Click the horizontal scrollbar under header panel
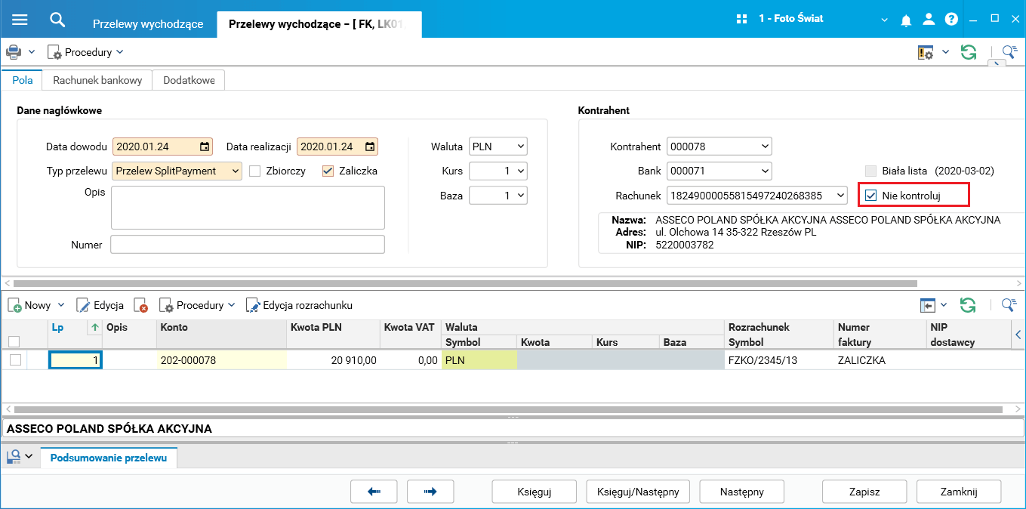1026x509 pixels. (464, 284)
